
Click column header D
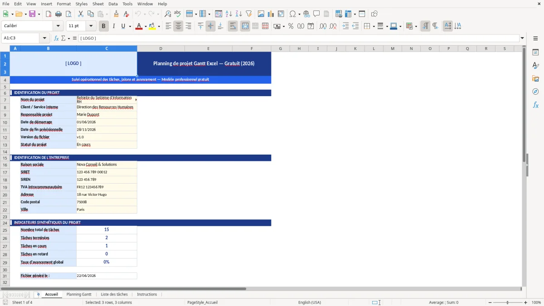pos(160,49)
